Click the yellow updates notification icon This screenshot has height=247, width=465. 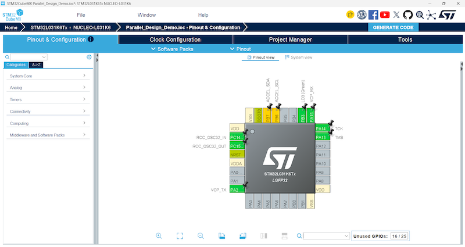pos(350,15)
